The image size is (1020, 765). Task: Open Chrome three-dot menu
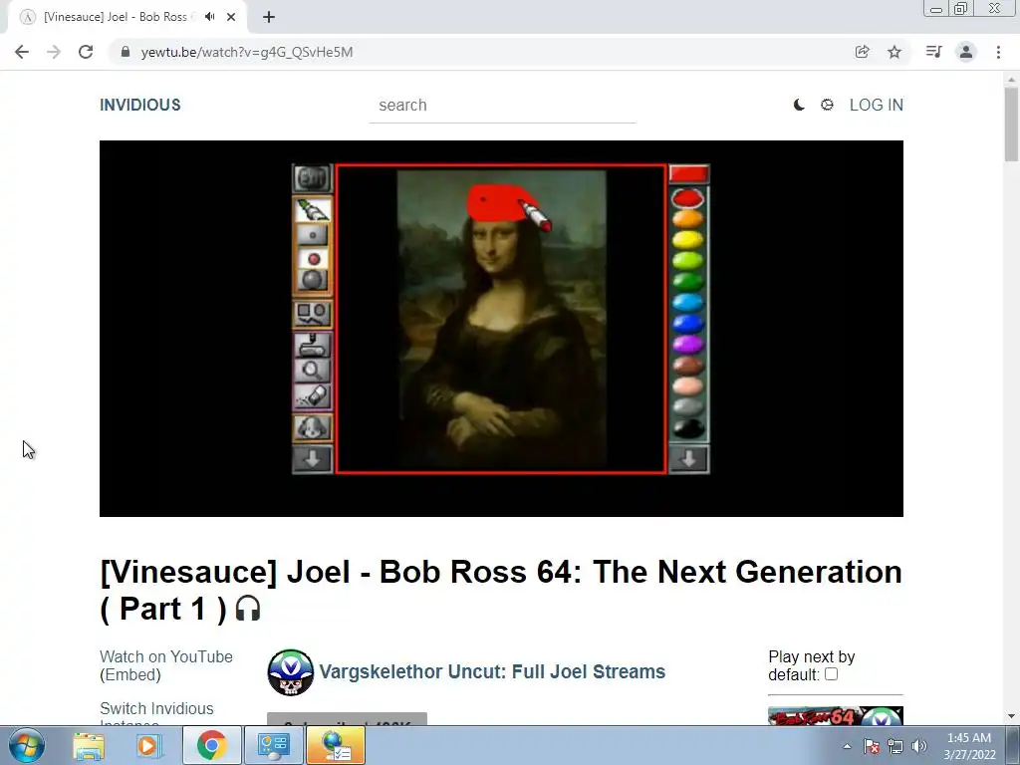click(998, 52)
